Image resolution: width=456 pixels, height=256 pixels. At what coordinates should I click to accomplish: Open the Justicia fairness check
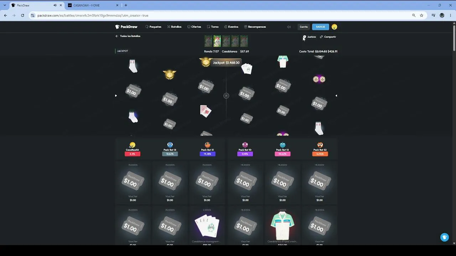point(310,37)
